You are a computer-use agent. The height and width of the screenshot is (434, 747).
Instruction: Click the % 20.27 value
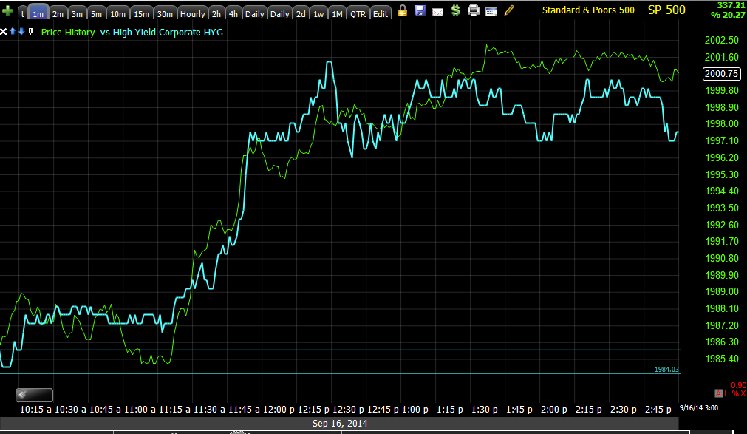tap(728, 15)
